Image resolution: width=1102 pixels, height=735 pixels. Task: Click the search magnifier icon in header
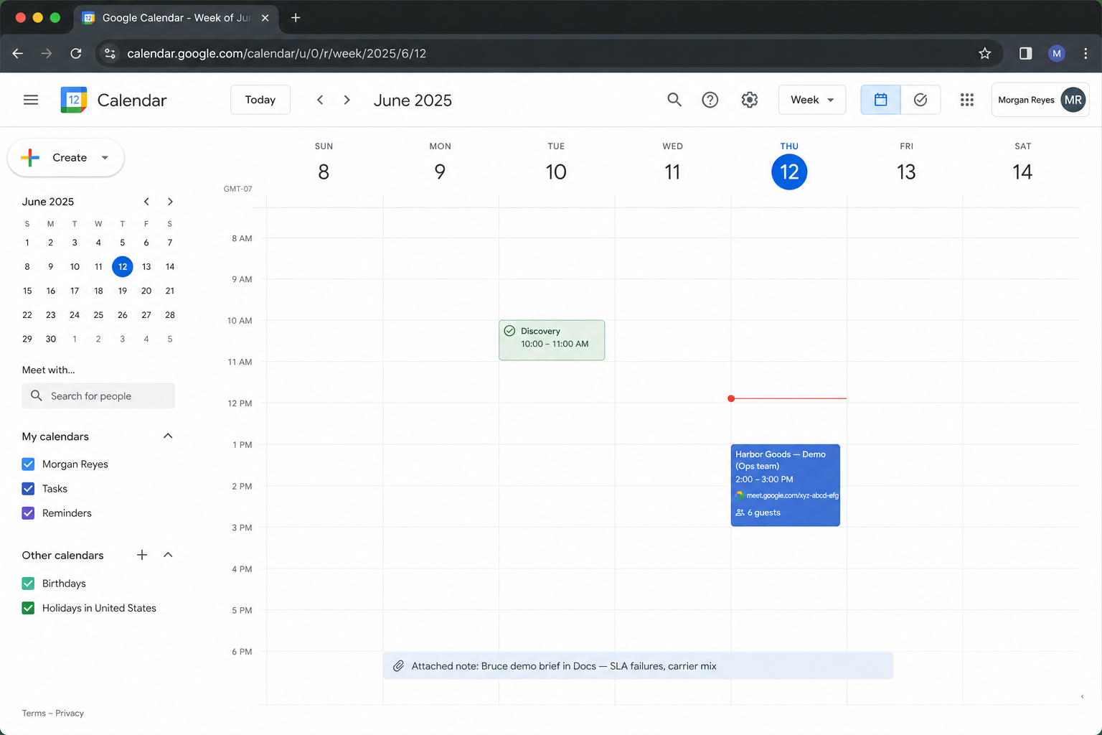click(674, 100)
